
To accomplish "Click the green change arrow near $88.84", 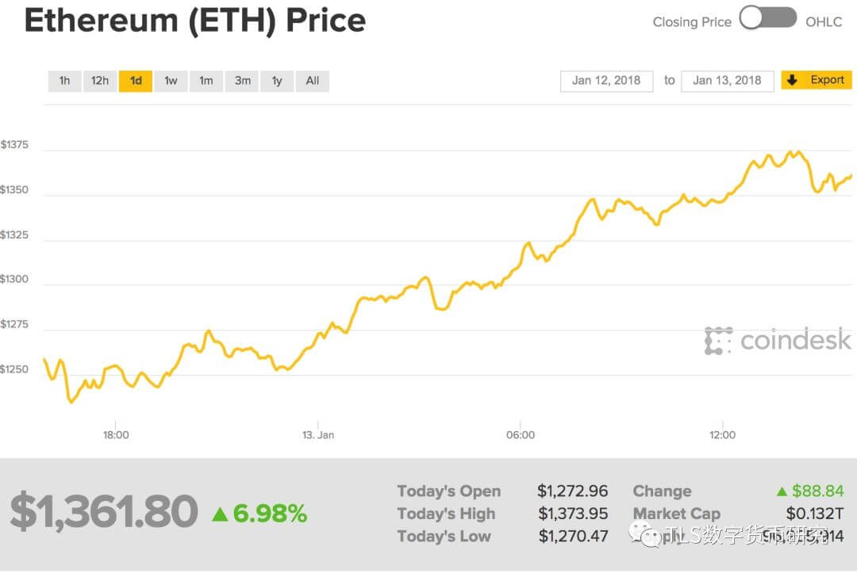I will (x=782, y=492).
